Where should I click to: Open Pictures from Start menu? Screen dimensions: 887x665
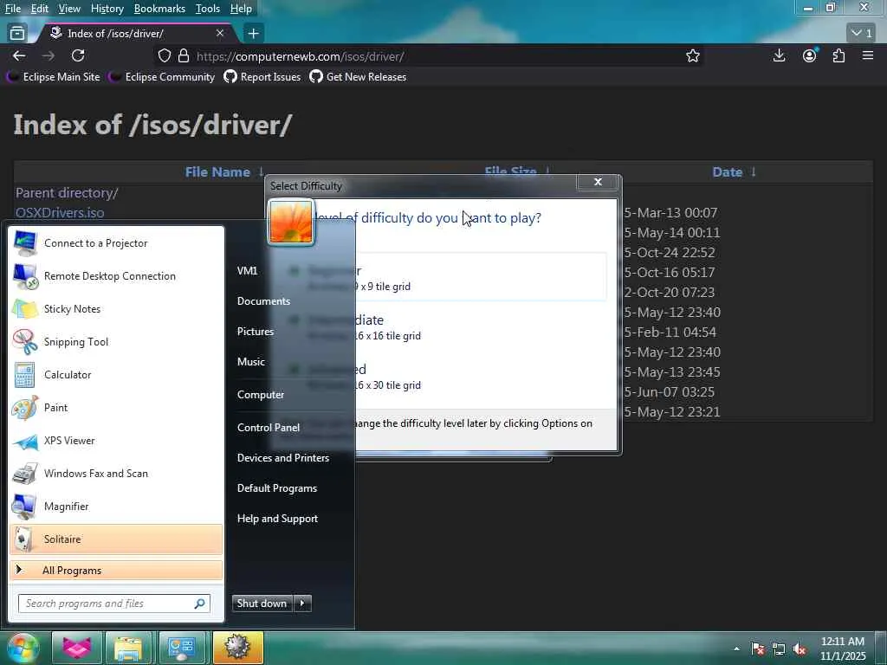point(256,332)
